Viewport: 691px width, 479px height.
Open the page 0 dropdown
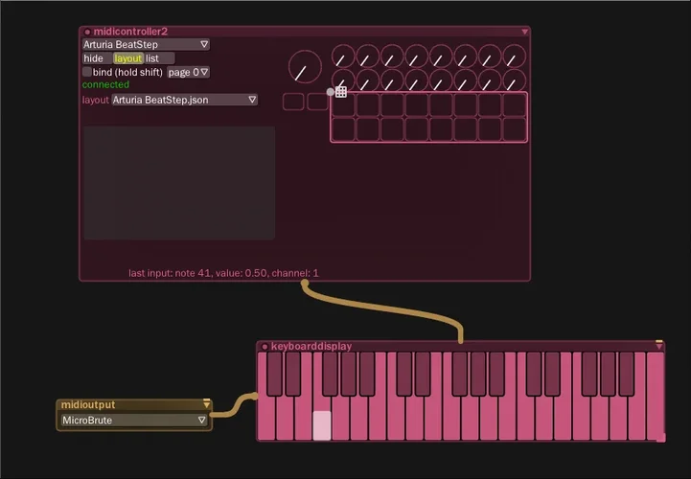[x=188, y=72]
